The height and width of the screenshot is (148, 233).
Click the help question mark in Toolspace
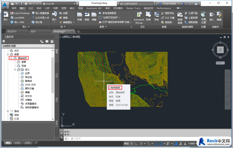click(52, 41)
